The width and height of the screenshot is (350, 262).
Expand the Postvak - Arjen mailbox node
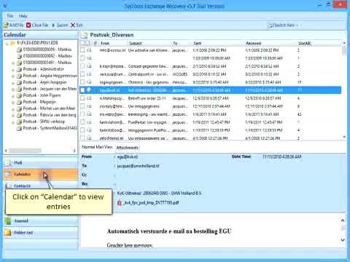(x=13, y=82)
